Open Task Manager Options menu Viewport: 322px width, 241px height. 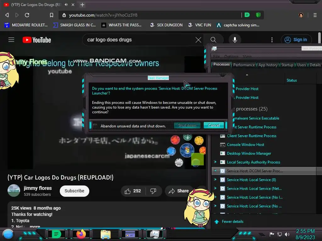click(x=231, y=56)
